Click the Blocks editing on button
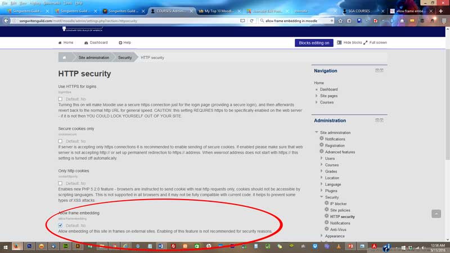Viewport: 450px width, 253px height. tap(314, 43)
